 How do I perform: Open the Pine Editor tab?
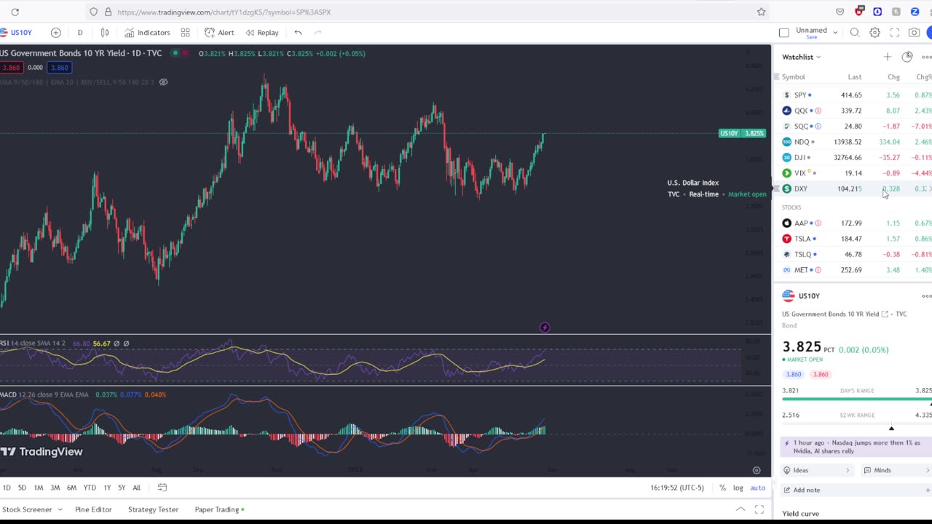pyautogui.click(x=93, y=509)
